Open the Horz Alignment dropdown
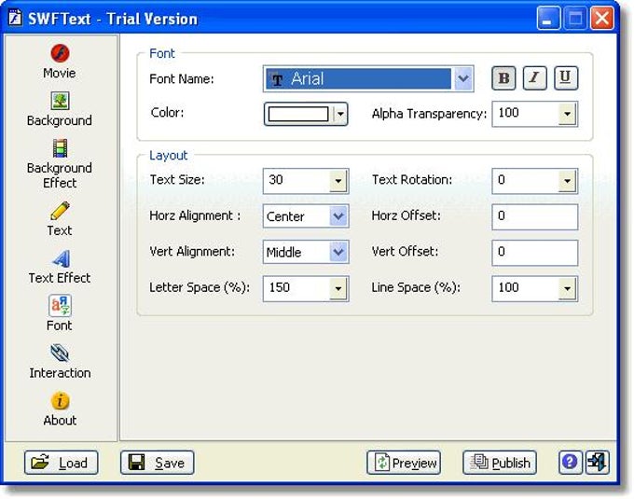The width and height of the screenshot is (634, 499). tap(338, 216)
